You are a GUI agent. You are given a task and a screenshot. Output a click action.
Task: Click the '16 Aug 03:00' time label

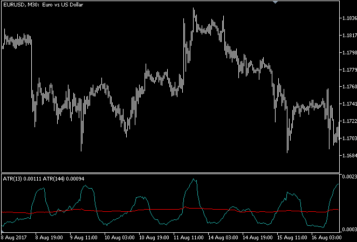327,238
